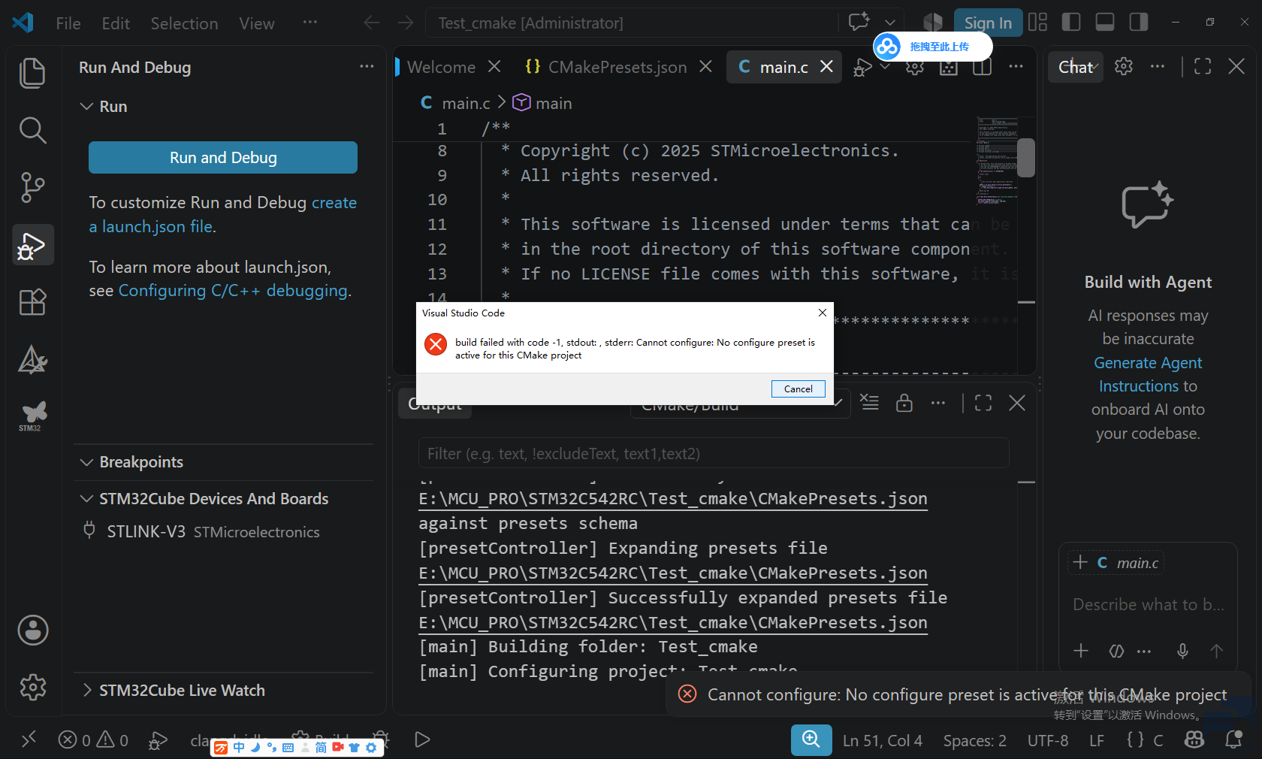Open Configuring C/C++ debugging link
The width and height of the screenshot is (1262, 759).
tap(233, 291)
